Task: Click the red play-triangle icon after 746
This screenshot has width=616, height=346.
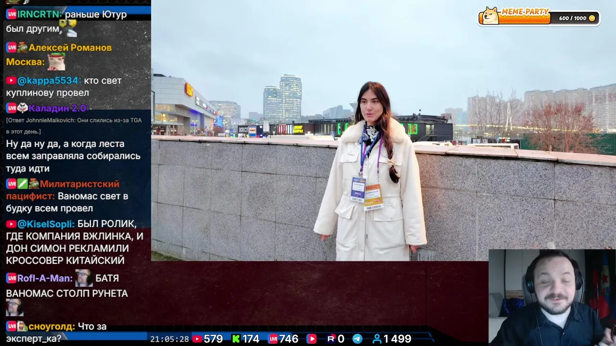Action: (312, 339)
